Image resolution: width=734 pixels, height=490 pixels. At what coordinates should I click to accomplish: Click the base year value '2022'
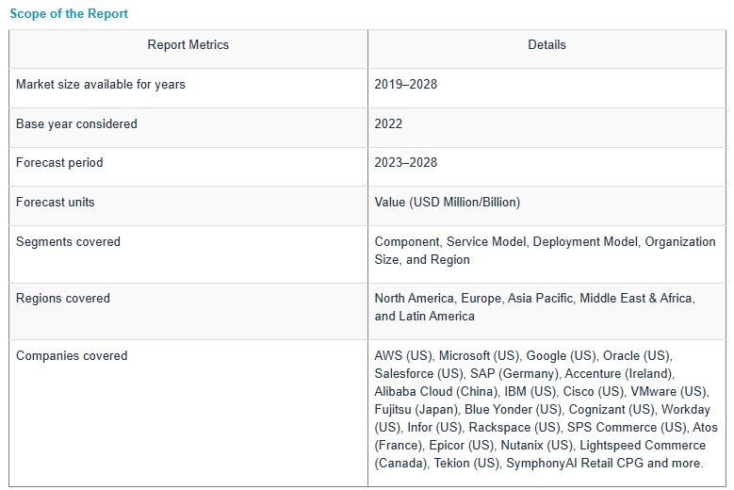pos(388,123)
